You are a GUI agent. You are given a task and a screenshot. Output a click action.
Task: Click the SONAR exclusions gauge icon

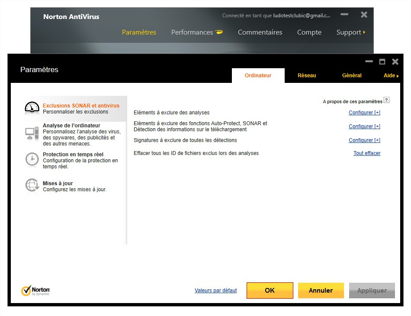pos(32,108)
